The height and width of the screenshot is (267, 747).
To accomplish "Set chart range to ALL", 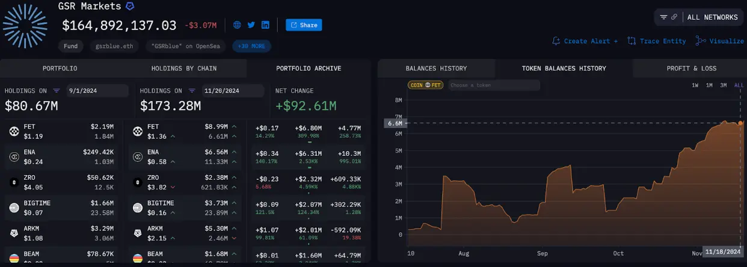I will click(x=739, y=85).
